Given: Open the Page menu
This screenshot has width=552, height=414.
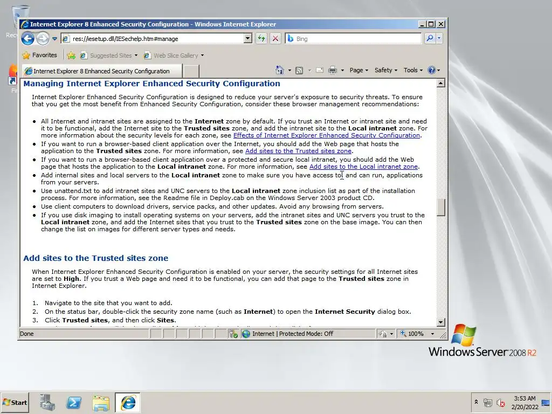Looking at the screenshot, I should tap(358, 70).
